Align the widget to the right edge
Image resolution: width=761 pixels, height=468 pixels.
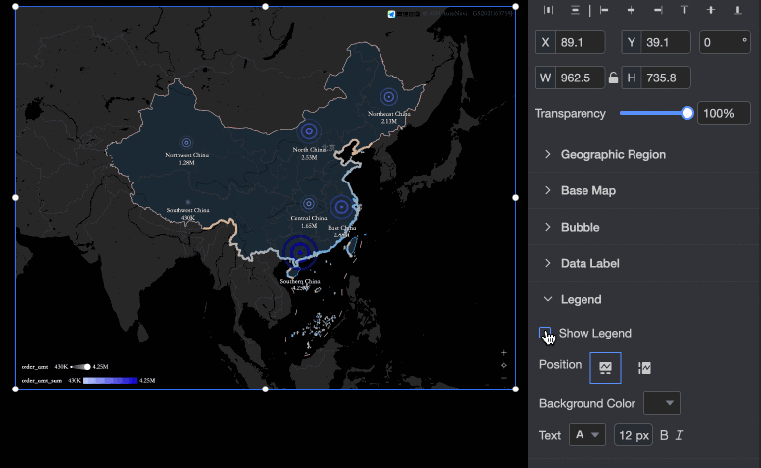658,10
